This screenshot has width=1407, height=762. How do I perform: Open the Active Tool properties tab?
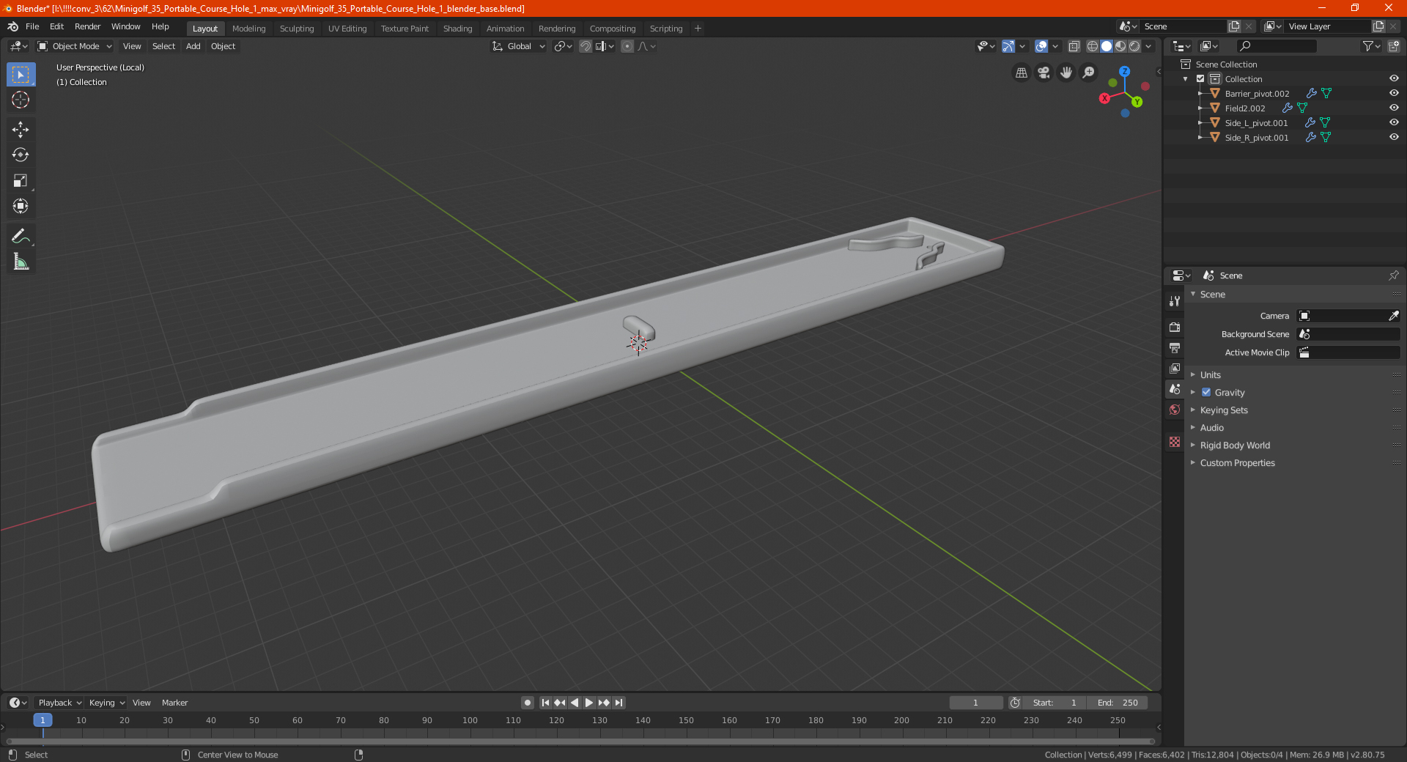tap(1175, 301)
